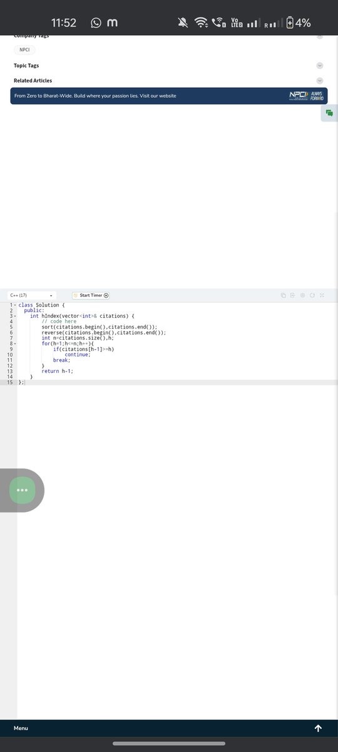Expand the Related Articles section
This screenshot has height=752, width=338.
tap(320, 80)
